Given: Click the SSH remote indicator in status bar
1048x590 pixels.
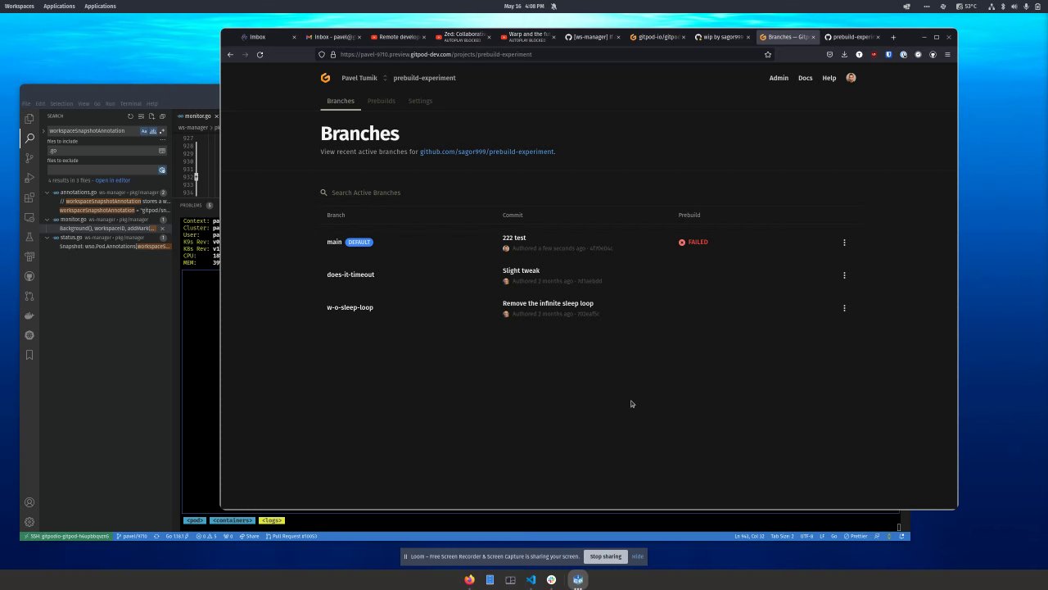Looking at the screenshot, I should pos(66,536).
